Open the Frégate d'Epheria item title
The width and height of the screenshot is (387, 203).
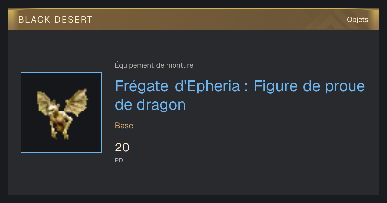(x=240, y=95)
